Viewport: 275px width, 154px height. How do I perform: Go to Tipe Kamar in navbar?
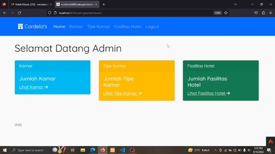point(98,27)
